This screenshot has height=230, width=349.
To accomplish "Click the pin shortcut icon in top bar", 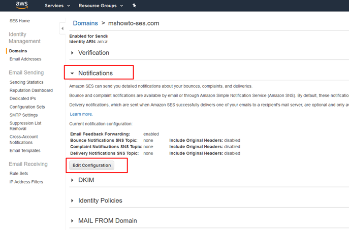I will (134, 6).
